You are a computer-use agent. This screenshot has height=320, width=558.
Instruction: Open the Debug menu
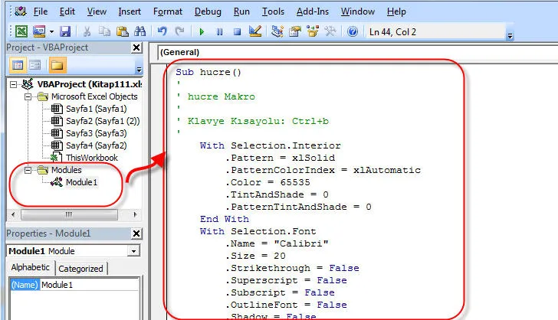pyautogui.click(x=208, y=11)
